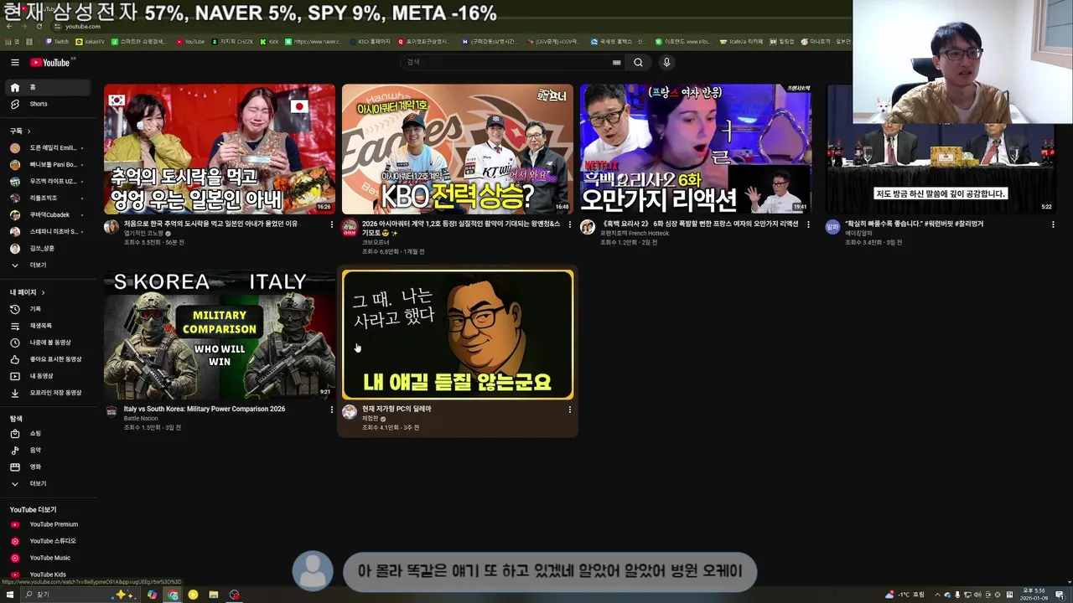Open 재생목록 playlists
The image size is (1073, 603).
[x=49, y=326]
